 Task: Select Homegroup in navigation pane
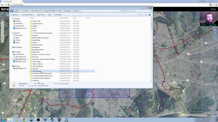(x=18, y=47)
